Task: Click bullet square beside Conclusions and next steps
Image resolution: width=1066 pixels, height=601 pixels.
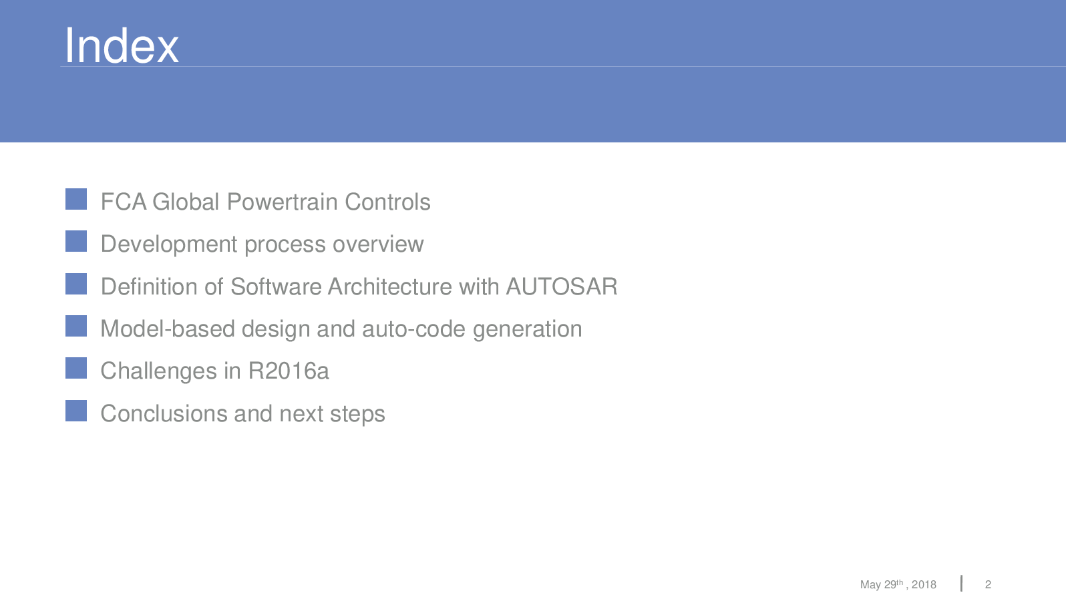Action: (x=76, y=411)
